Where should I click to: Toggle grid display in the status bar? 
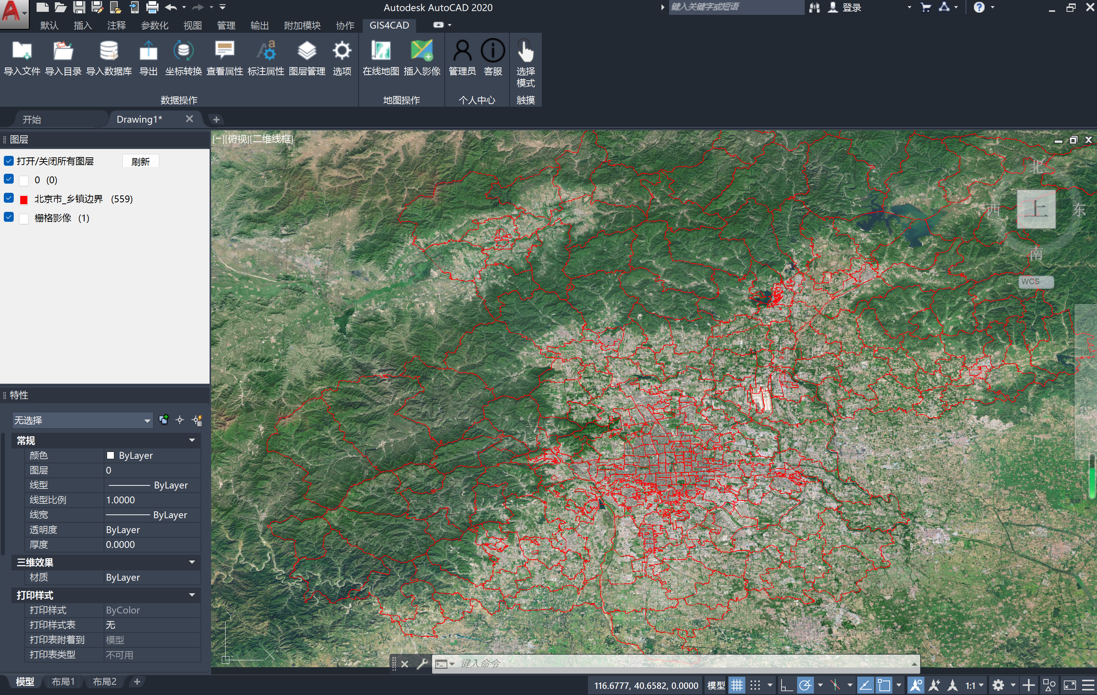[737, 685]
